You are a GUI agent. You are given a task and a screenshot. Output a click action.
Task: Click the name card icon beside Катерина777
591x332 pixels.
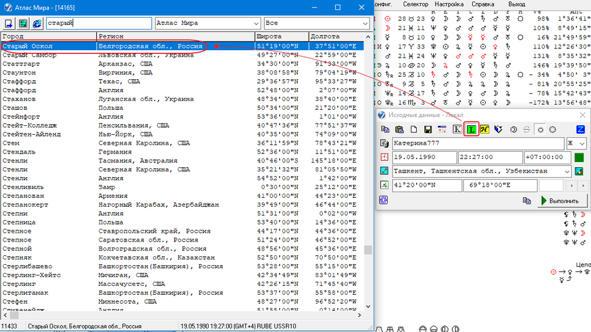pyautogui.click(x=384, y=143)
